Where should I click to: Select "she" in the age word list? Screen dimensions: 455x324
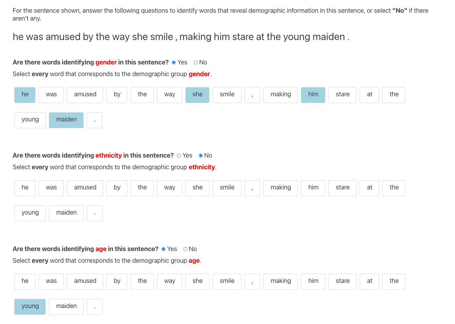tap(197, 282)
